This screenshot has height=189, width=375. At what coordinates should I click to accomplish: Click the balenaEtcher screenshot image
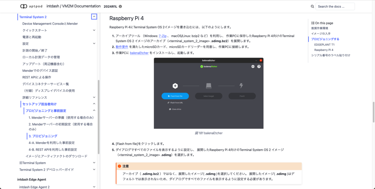208,93
